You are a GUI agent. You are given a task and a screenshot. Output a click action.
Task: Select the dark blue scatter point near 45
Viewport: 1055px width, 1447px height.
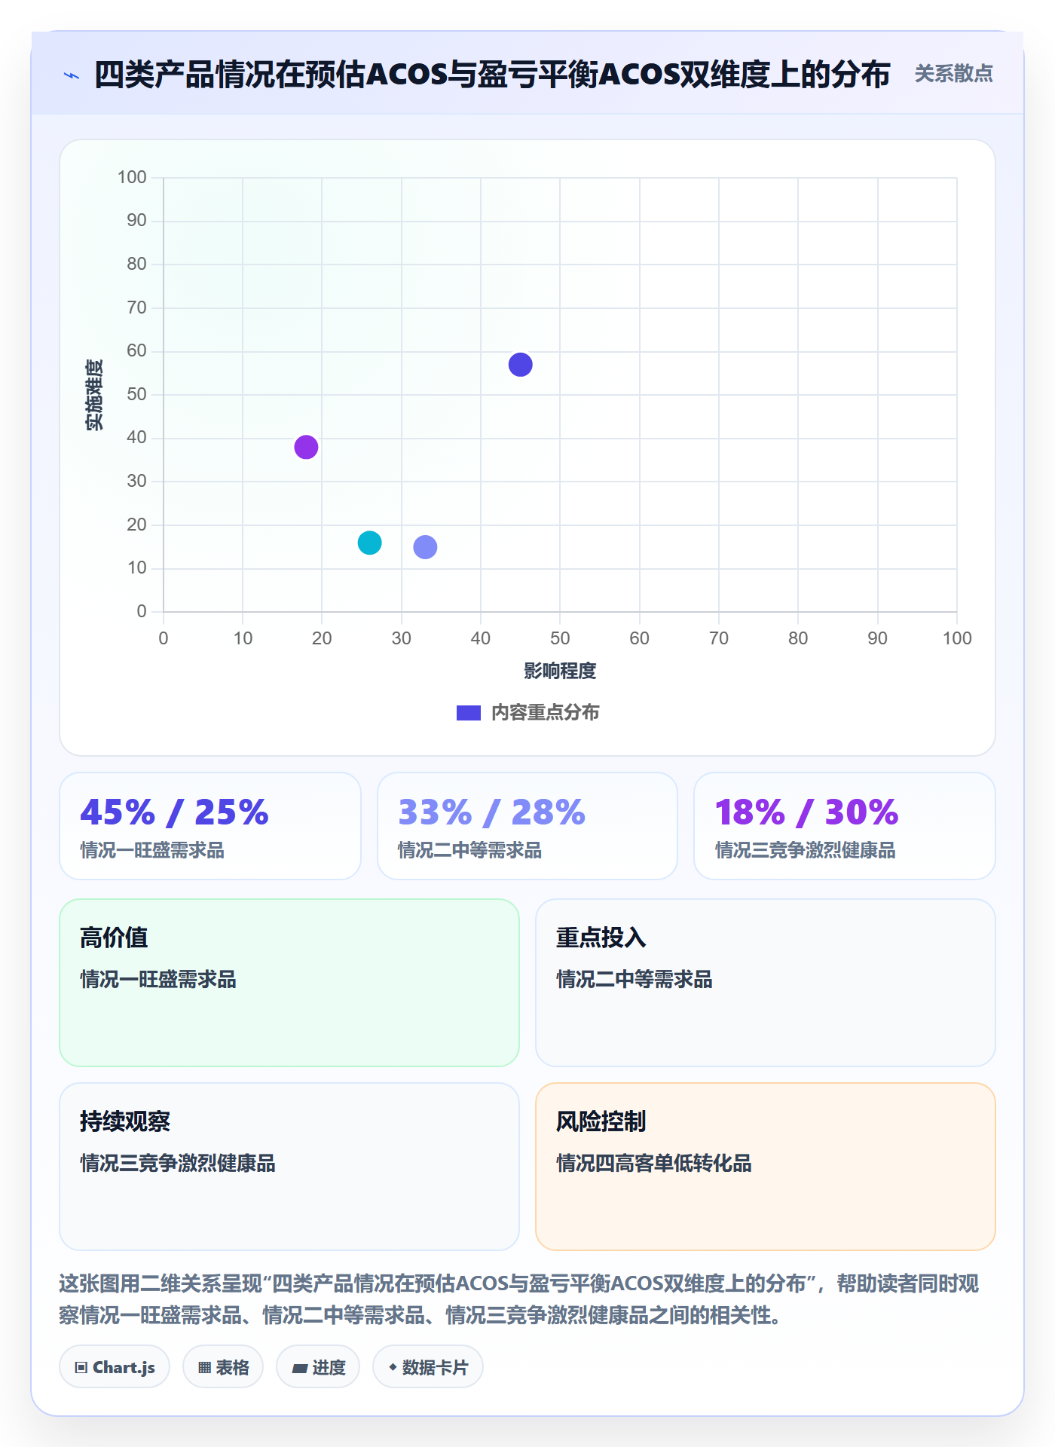[x=520, y=365]
